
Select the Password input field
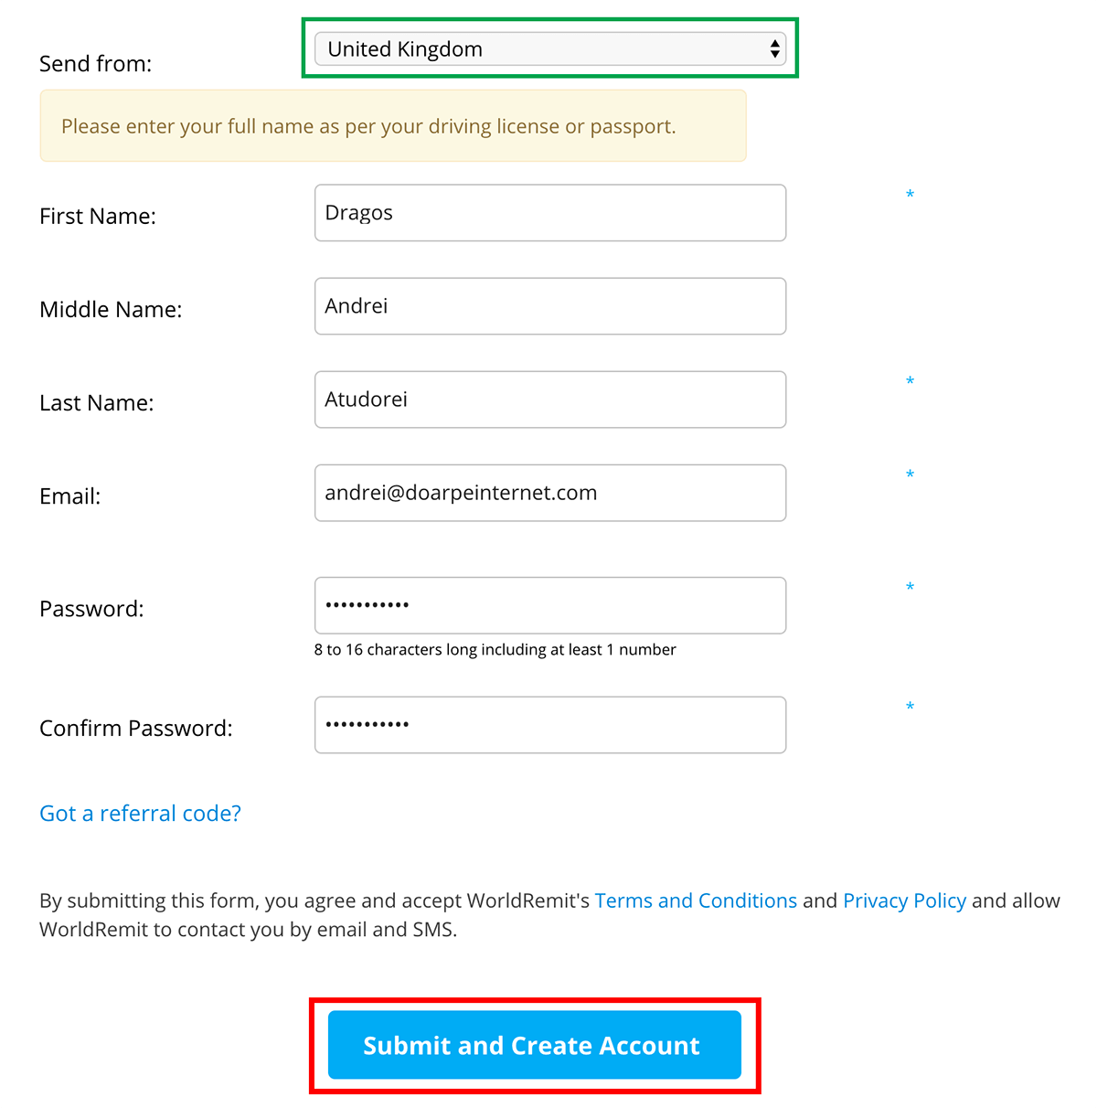[550, 605]
